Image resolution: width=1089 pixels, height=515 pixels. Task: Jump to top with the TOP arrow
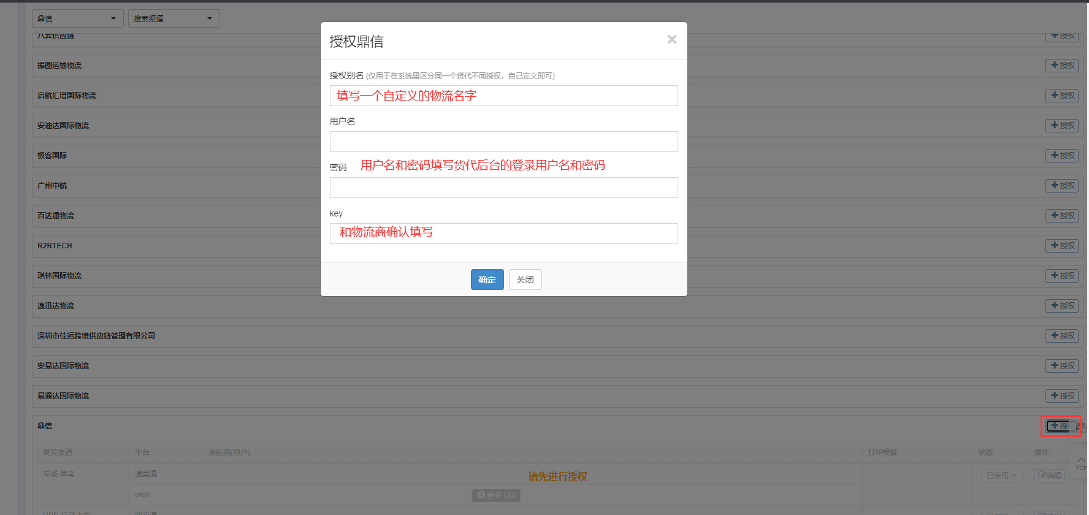pyautogui.click(x=1080, y=464)
